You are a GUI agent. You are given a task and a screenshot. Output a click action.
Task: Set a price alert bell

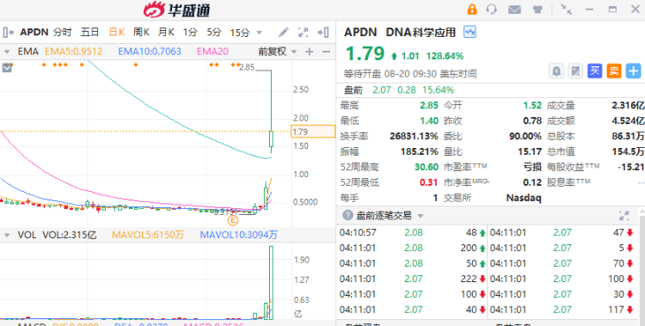coord(556,71)
